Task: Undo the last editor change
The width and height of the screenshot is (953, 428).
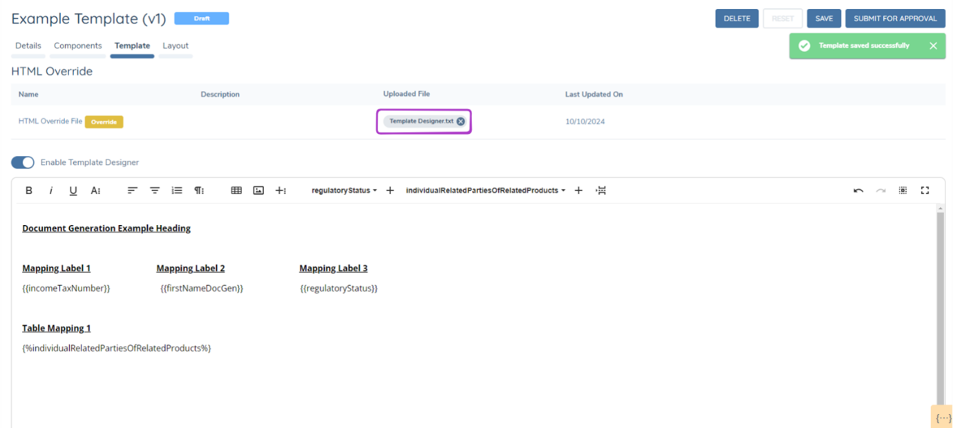Action: [x=858, y=191]
